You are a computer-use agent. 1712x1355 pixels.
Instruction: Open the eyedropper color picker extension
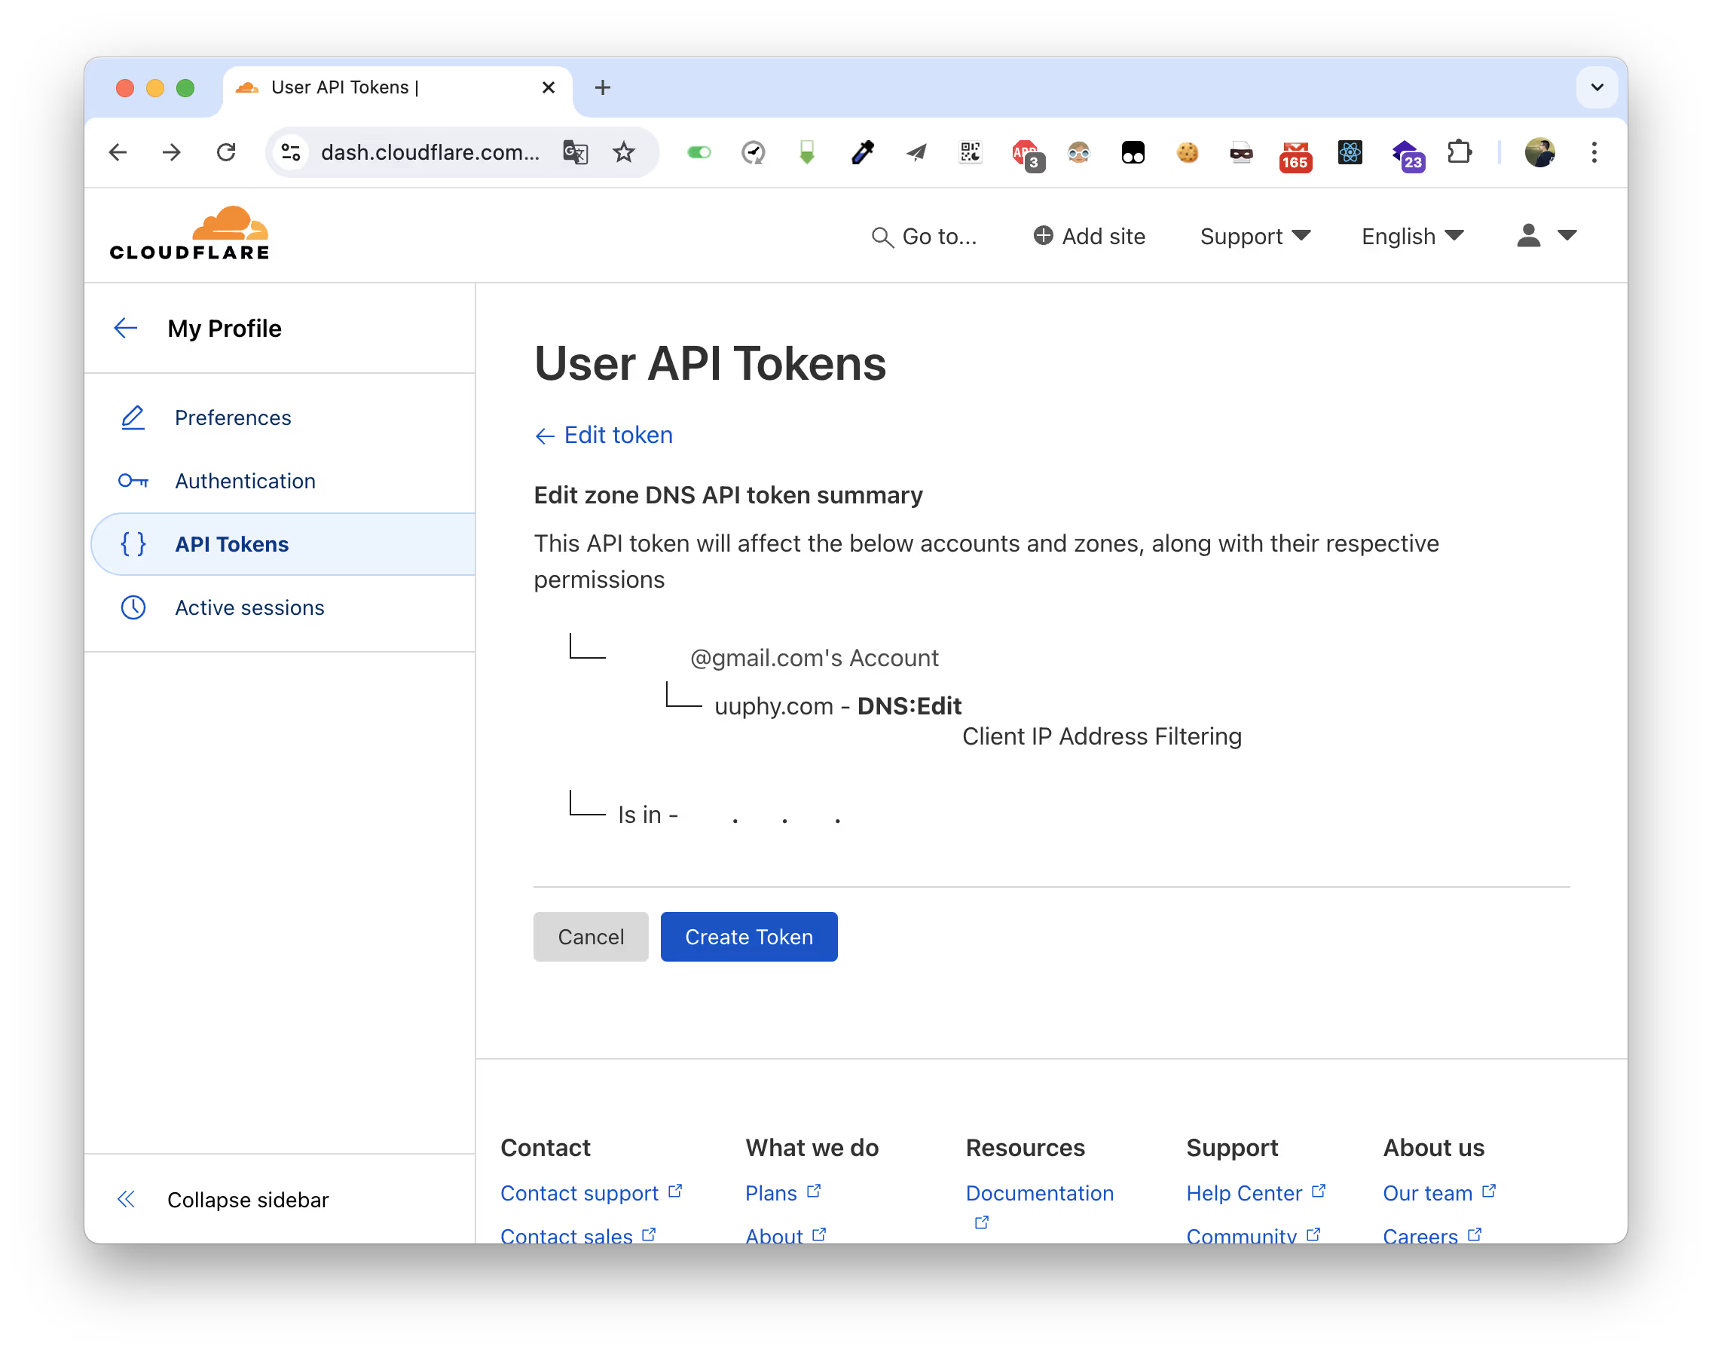point(862,152)
